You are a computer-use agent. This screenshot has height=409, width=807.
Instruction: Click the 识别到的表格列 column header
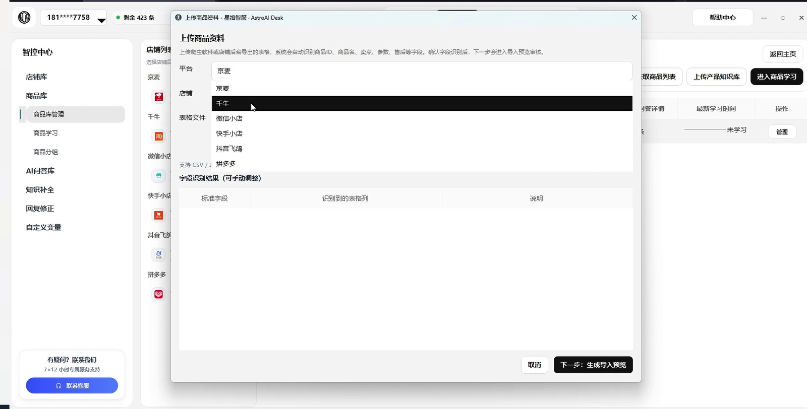(345, 198)
